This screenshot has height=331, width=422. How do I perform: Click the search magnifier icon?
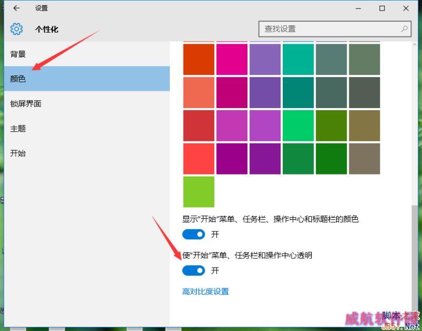404,29
